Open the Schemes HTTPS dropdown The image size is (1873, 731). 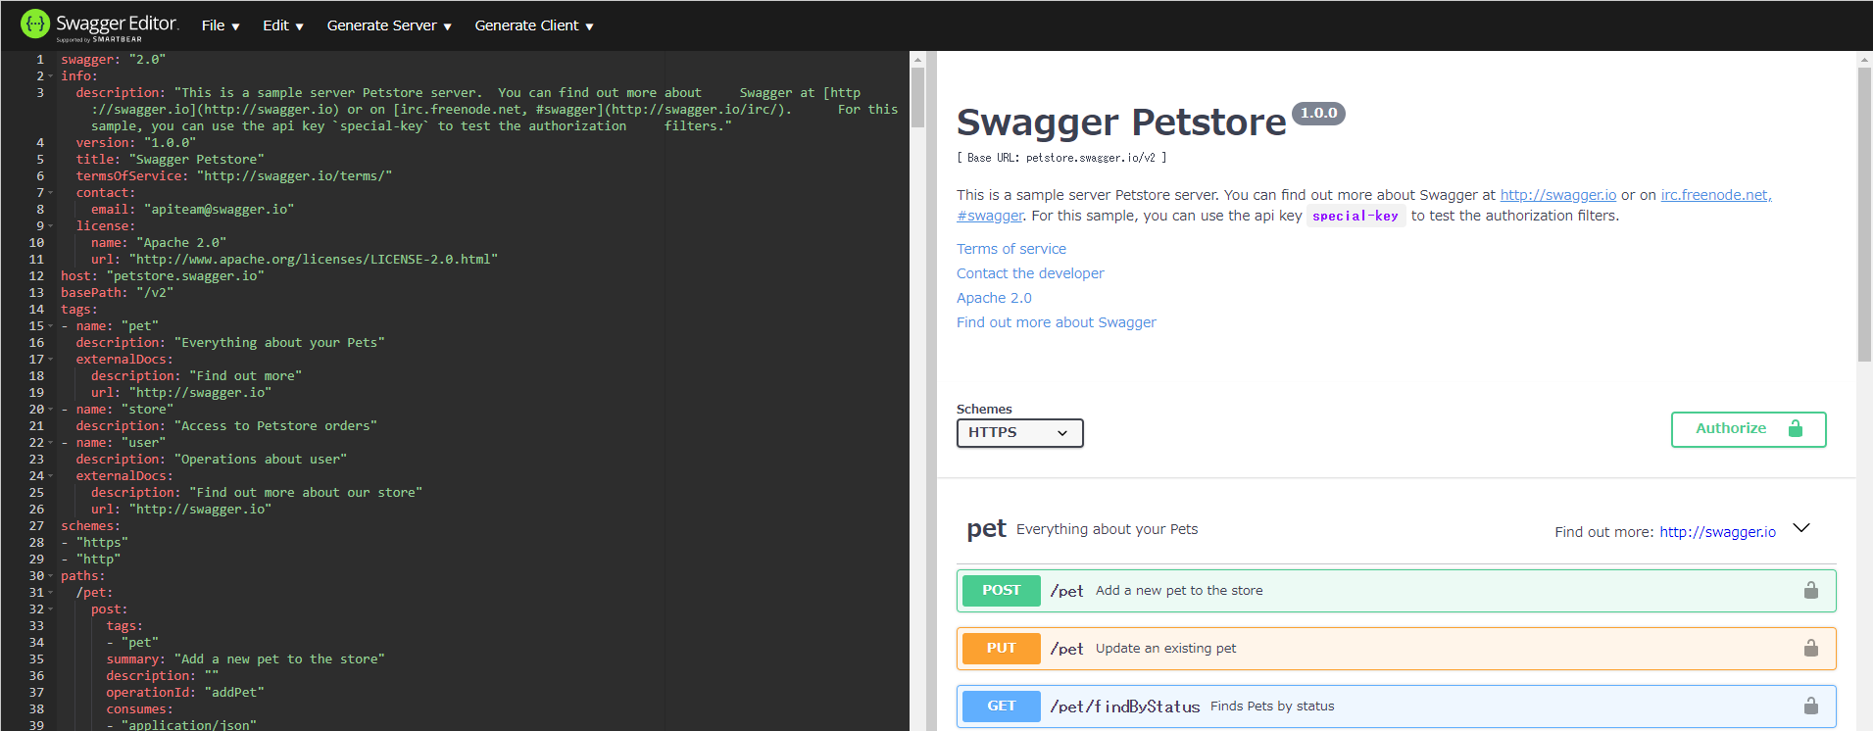tap(1019, 432)
